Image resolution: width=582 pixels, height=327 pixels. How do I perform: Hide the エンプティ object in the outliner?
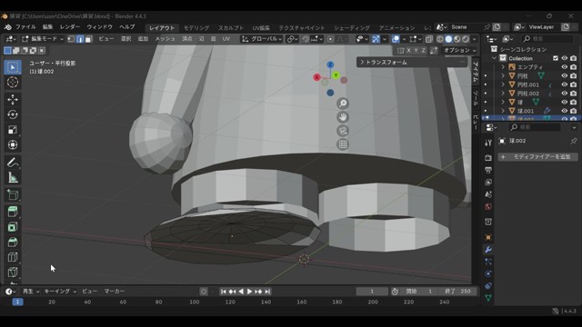pyautogui.click(x=564, y=67)
